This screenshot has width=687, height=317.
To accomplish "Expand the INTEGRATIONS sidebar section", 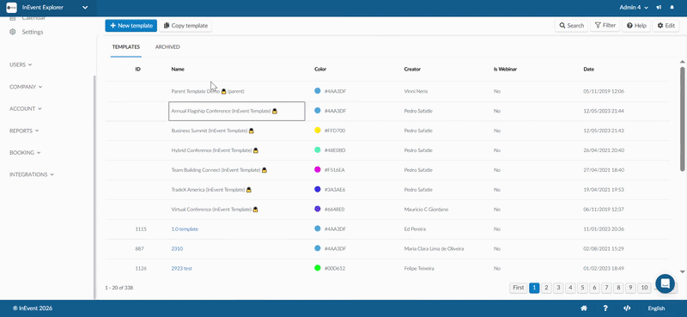I will [32, 174].
